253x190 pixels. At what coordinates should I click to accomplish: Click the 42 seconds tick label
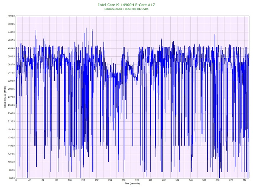tap(29, 180)
